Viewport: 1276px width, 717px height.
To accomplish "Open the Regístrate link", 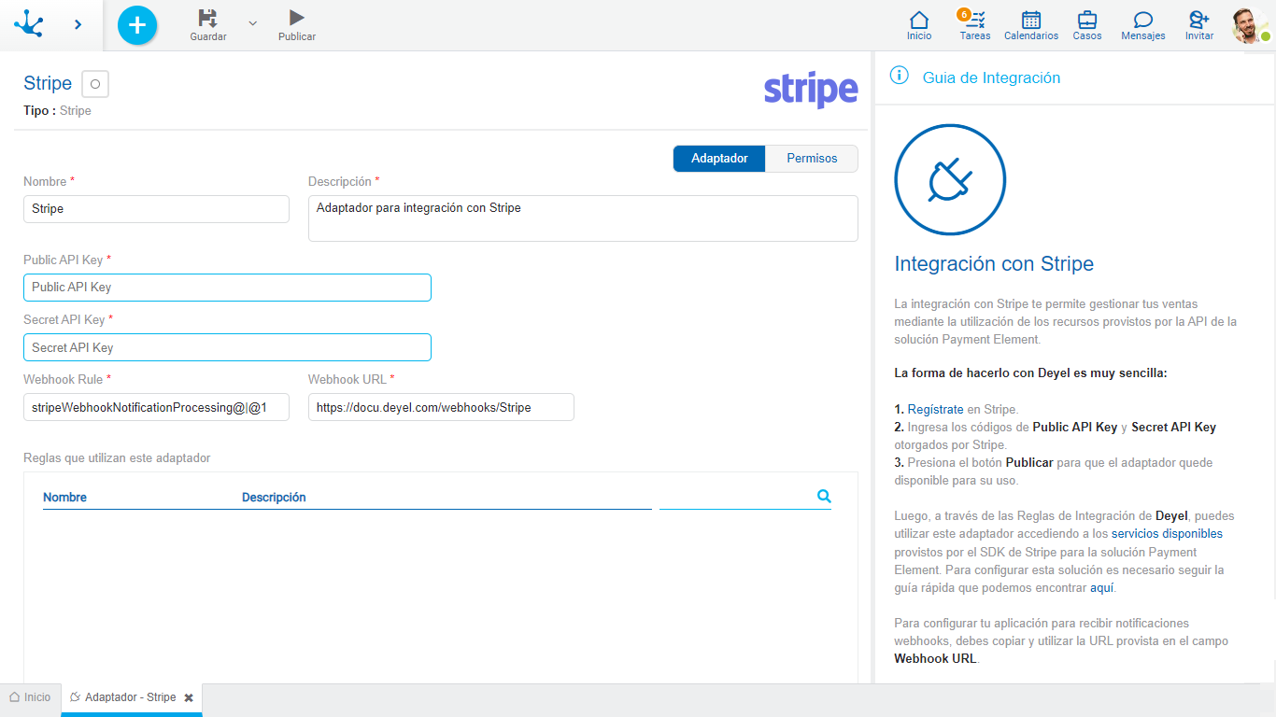I will coord(935,409).
